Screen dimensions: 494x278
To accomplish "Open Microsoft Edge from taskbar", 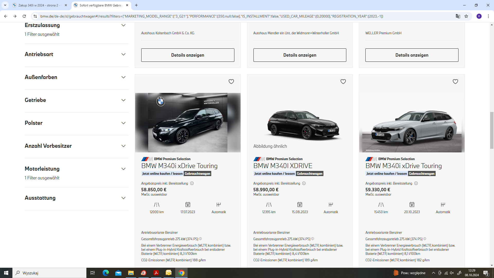I will [x=106, y=273].
